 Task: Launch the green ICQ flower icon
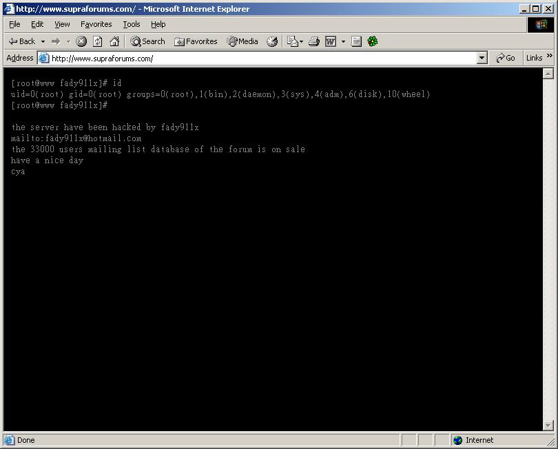click(373, 41)
